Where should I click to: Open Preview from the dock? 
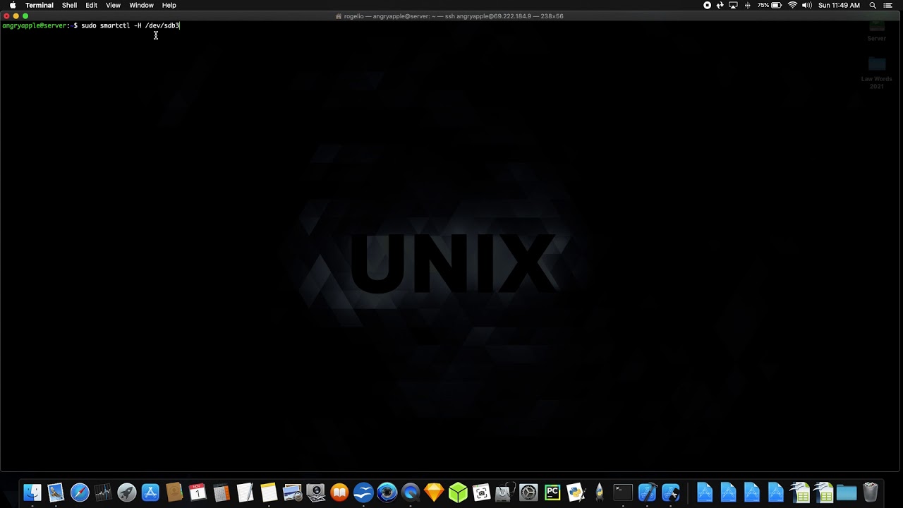pyautogui.click(x=292, y=492)
